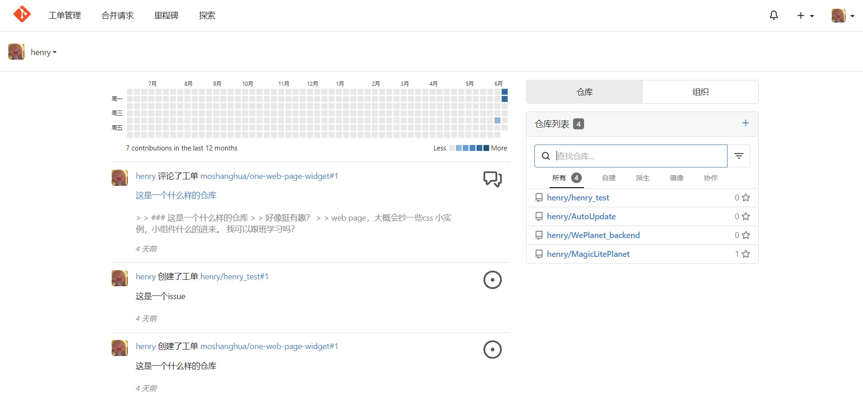The height and width of the screenshot is (400, 863).
Task: Open moshanghua/one-web-page-widget#1 in the created-issue activity
Action: [x=269, y=346]
